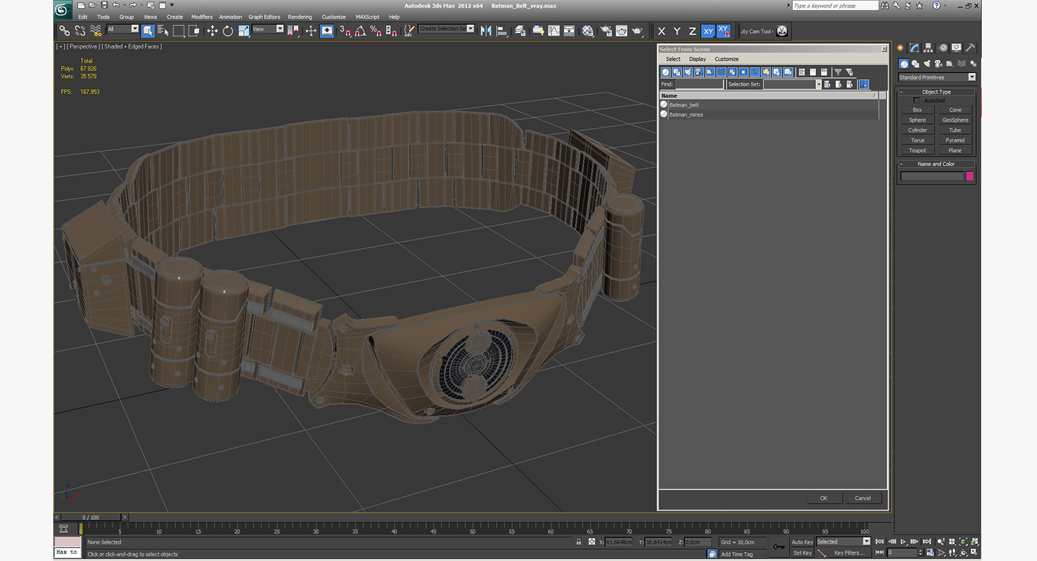The image size is (1037, 561).
Task: Click the Teapot primitive button
Action: [x=917, y=150]
